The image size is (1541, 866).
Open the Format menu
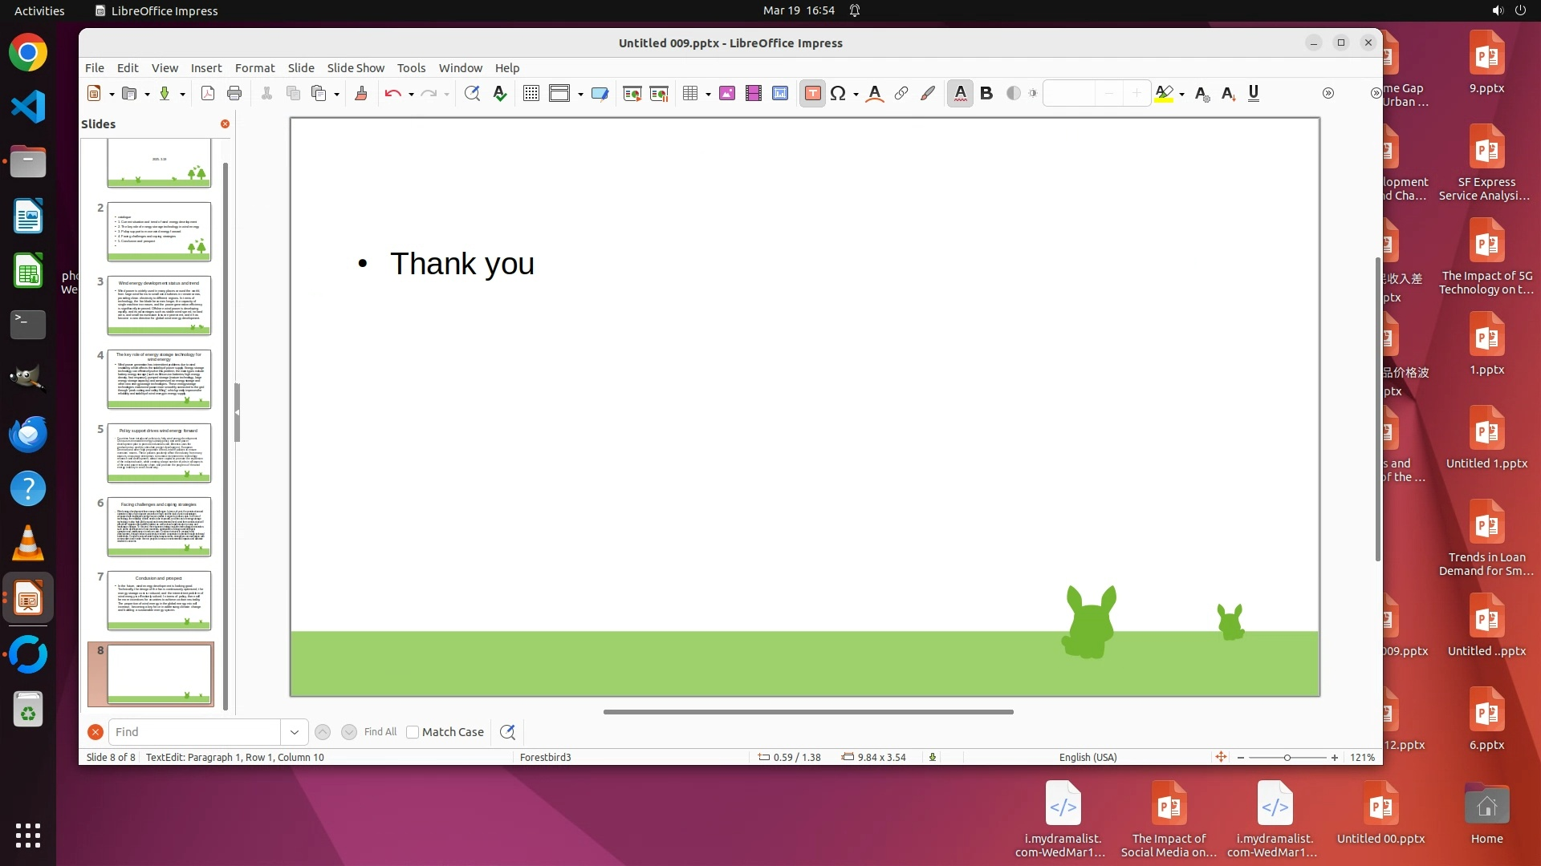[254, 68]
